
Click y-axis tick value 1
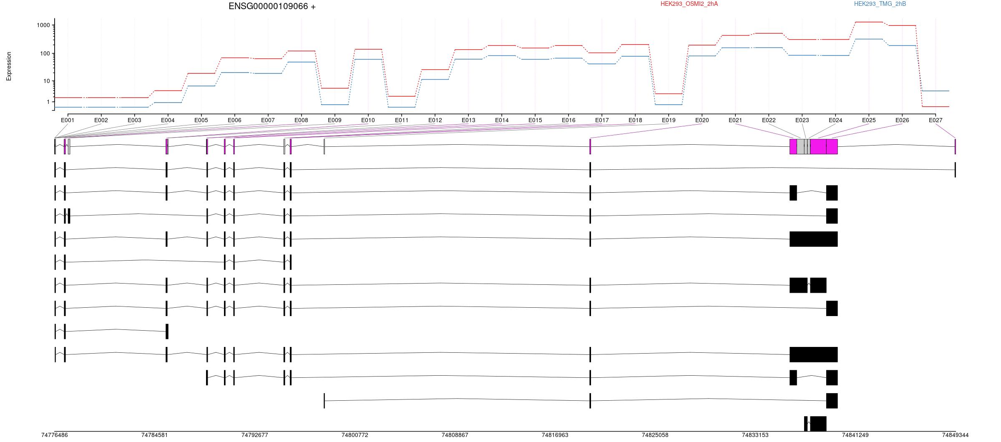click(48, 102)
